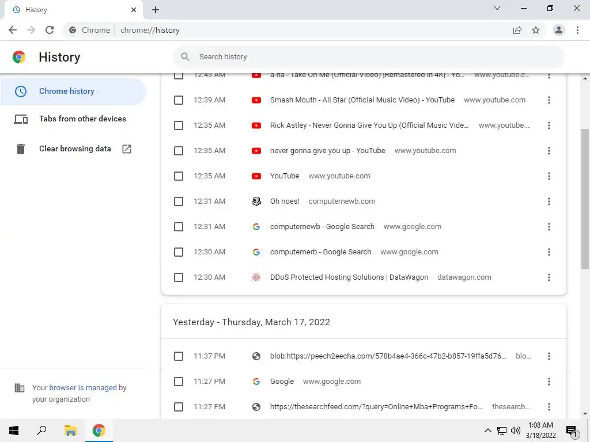
Task: Open the Chrome profile avatar button
Action: coord(559,30)
